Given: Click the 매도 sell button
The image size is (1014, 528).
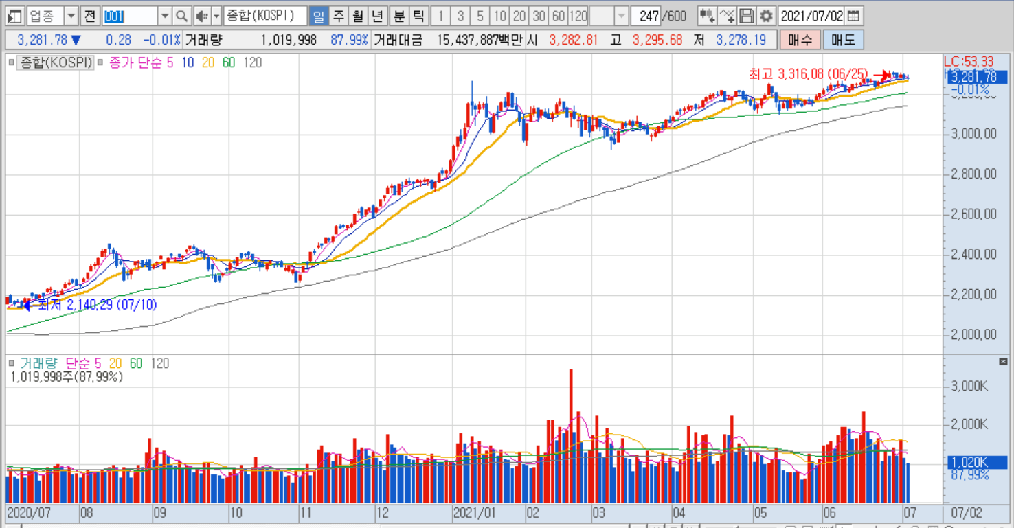Looking at the screenshot, I should coord(843,40).
